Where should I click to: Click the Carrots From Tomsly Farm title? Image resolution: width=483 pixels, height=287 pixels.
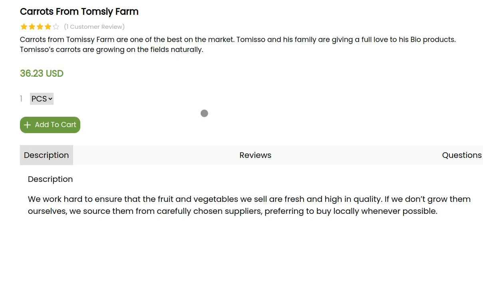79,12
